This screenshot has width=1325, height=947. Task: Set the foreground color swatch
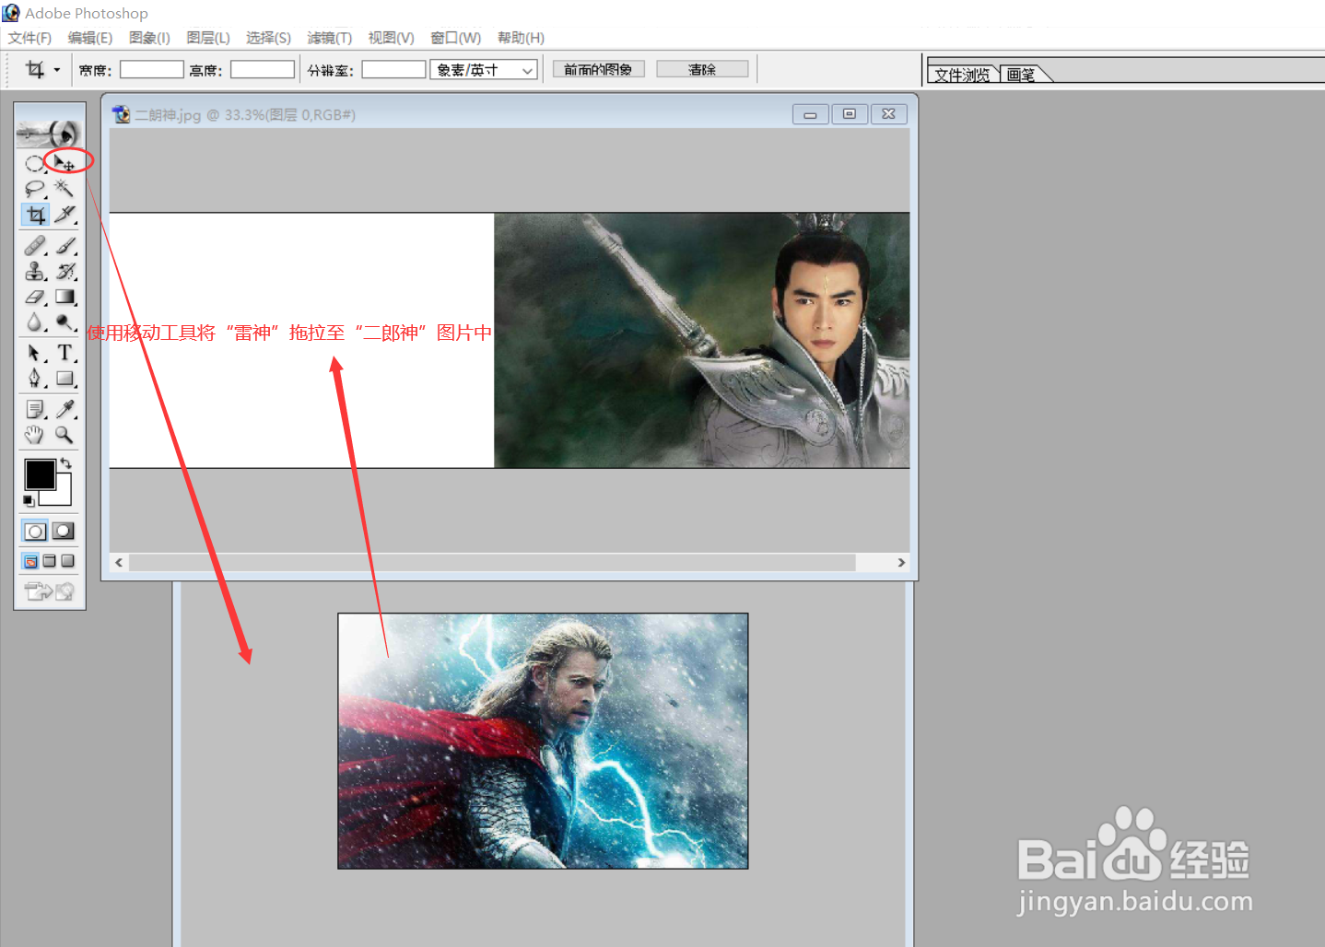coord(40,474)
